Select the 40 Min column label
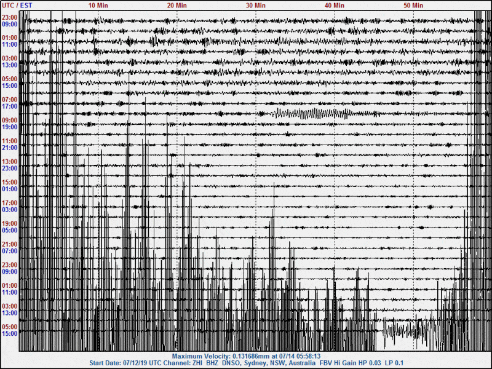 [x=335, y=5]
